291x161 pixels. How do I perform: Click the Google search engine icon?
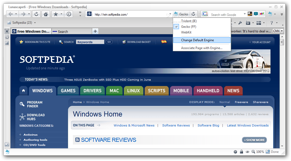point(205,14)
